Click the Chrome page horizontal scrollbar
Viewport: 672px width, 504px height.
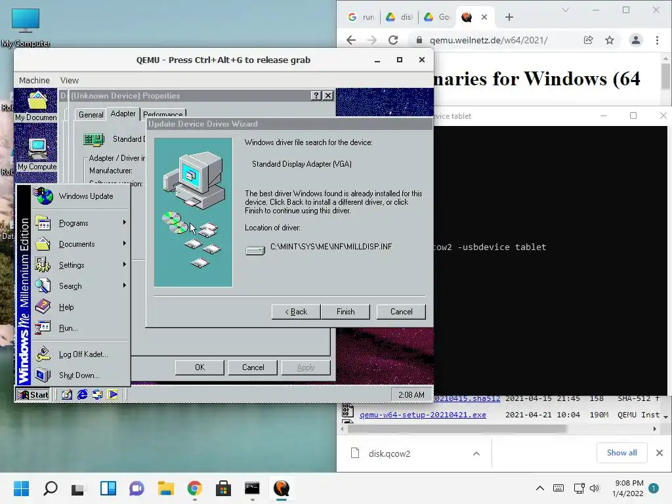pyautogui.click(x=457, y=429)
